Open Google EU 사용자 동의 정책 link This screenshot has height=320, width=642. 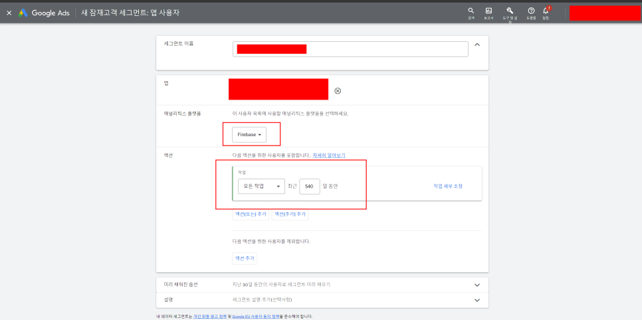pos(256,316)
